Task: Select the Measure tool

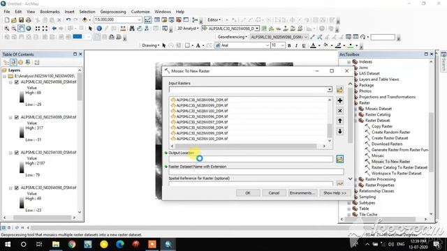Action: (x=123, y=29)
